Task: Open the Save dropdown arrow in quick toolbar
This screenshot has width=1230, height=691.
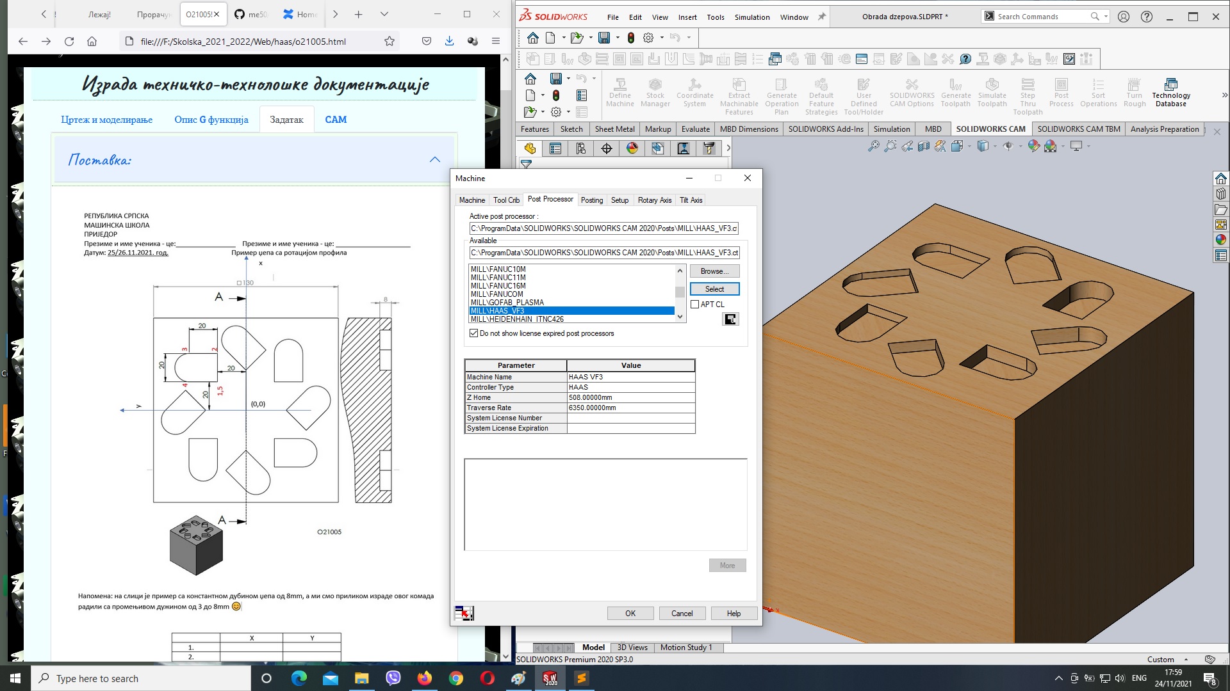Action: point(618,38)
